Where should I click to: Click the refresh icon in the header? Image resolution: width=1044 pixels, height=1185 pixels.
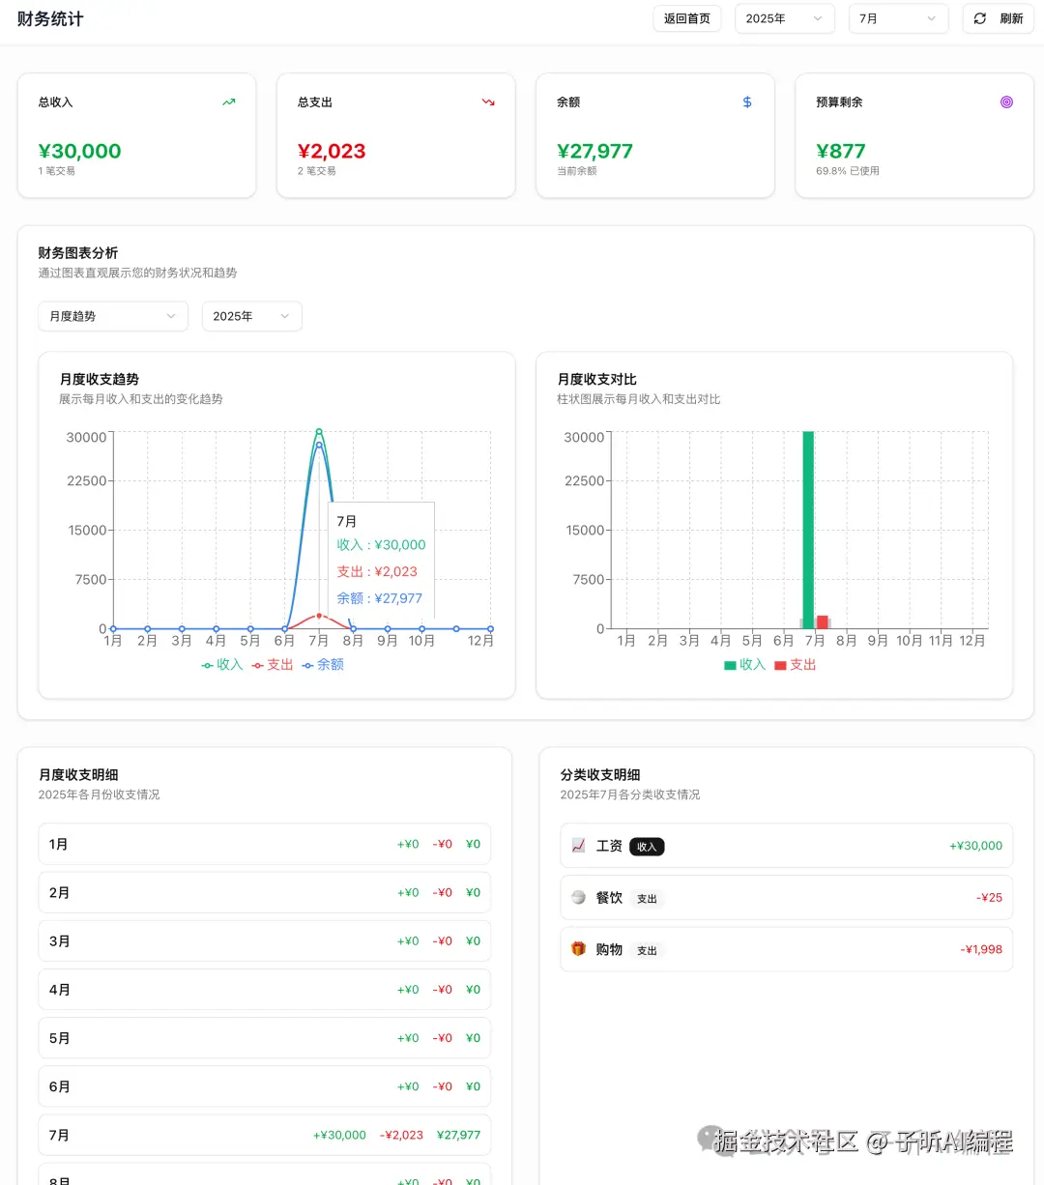(980, 18)
